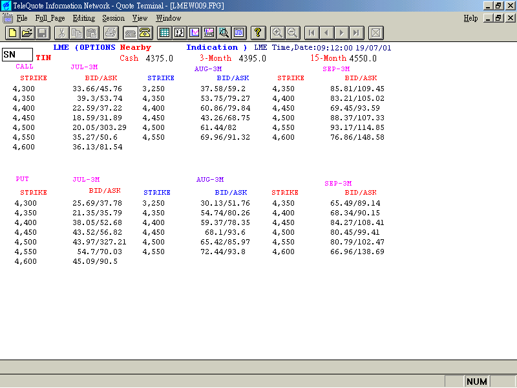The height and width of the screenshot is (388, 517).
Task: Click call bid/ask 20.05/303.29
Action: (100, 127)
